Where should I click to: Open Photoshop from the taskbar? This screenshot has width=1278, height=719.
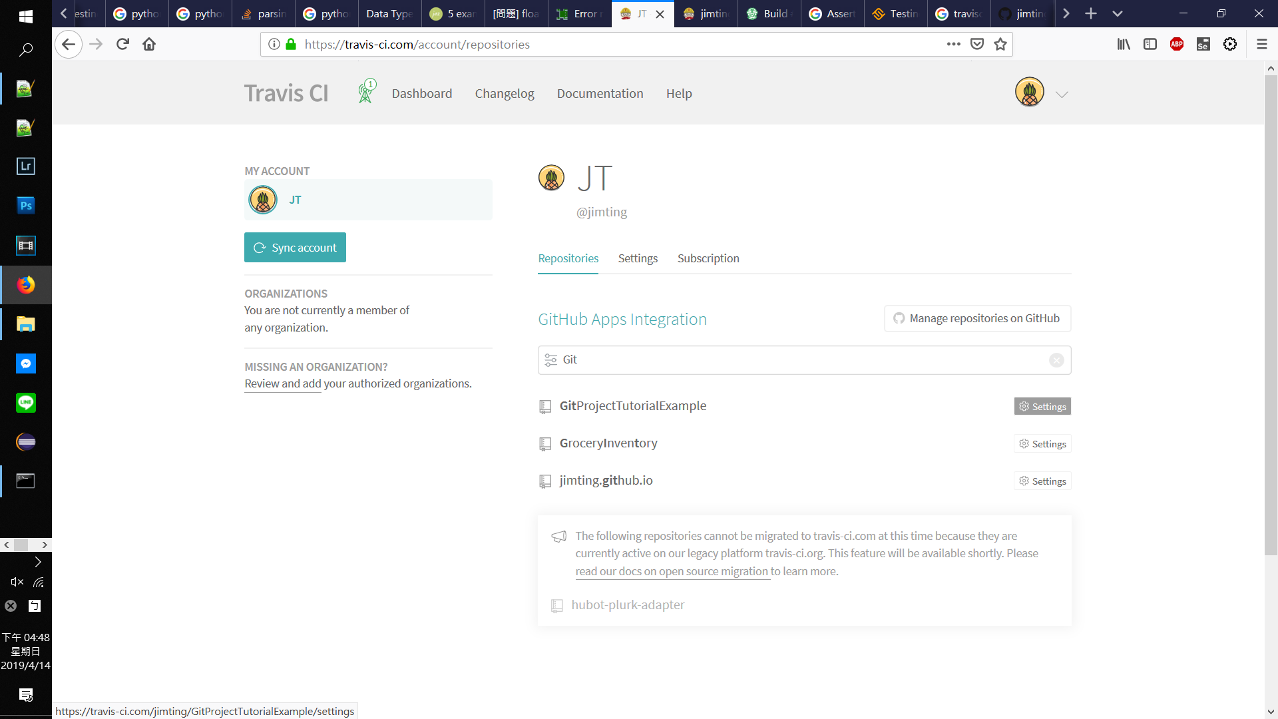[25, 206]
